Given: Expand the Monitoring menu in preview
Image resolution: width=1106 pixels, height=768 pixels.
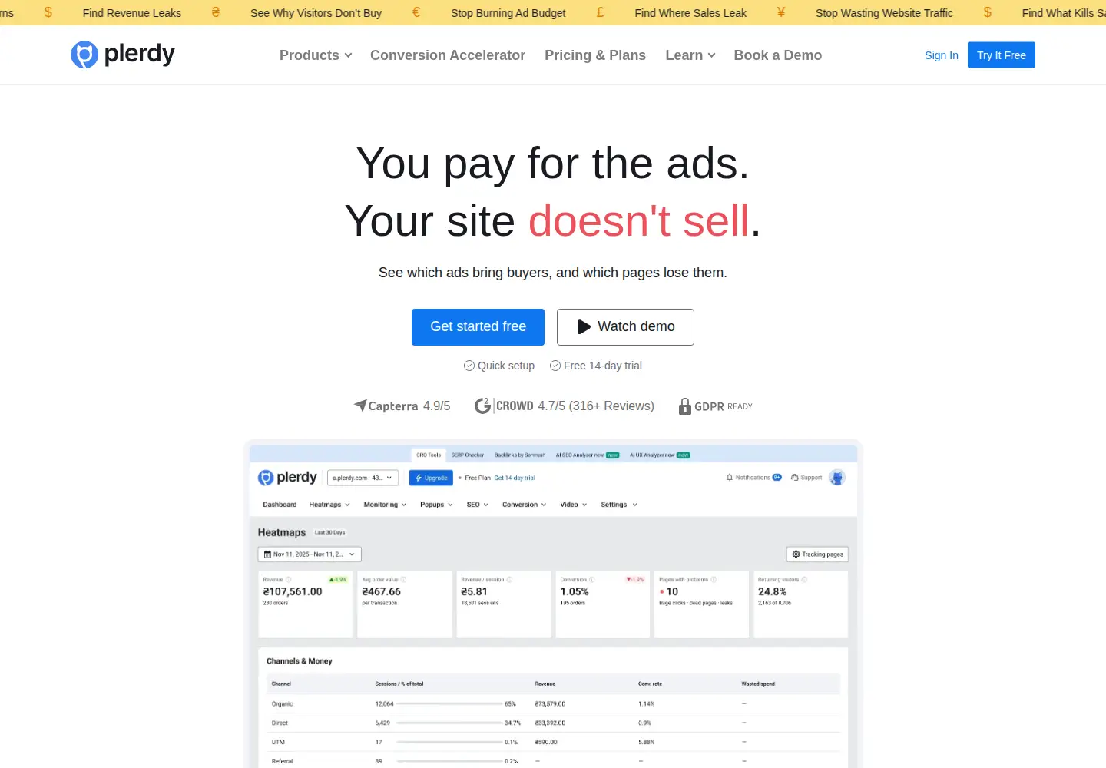Looking at the screenshot, I should click(x=385, y=505).
